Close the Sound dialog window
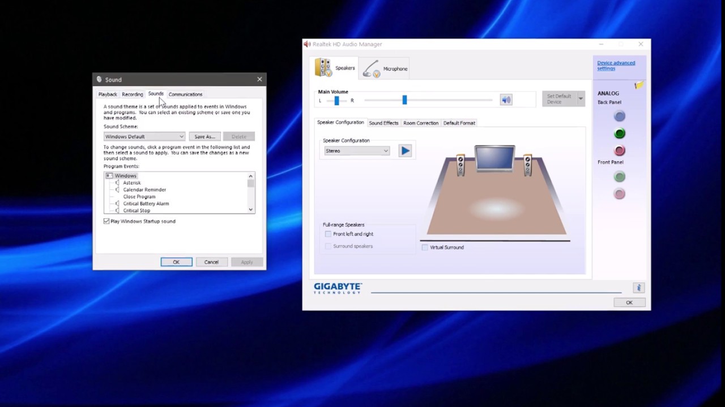The width and height of the screenshot is (725, 407). point(259,80)
